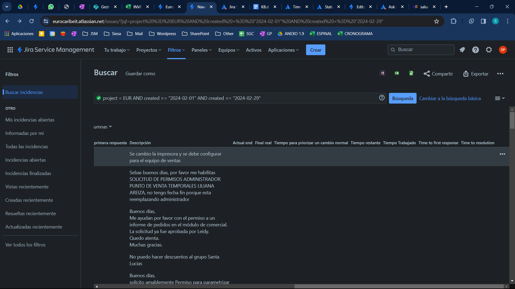
Task: Expand the Proyectos menu
Action: coord(149,50)
